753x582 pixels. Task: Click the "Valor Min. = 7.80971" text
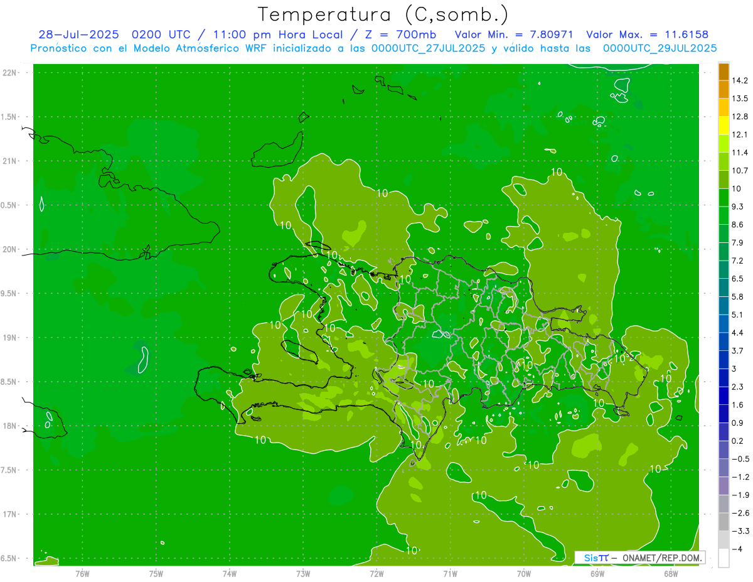pyautogui.click(x=515, y=35)
